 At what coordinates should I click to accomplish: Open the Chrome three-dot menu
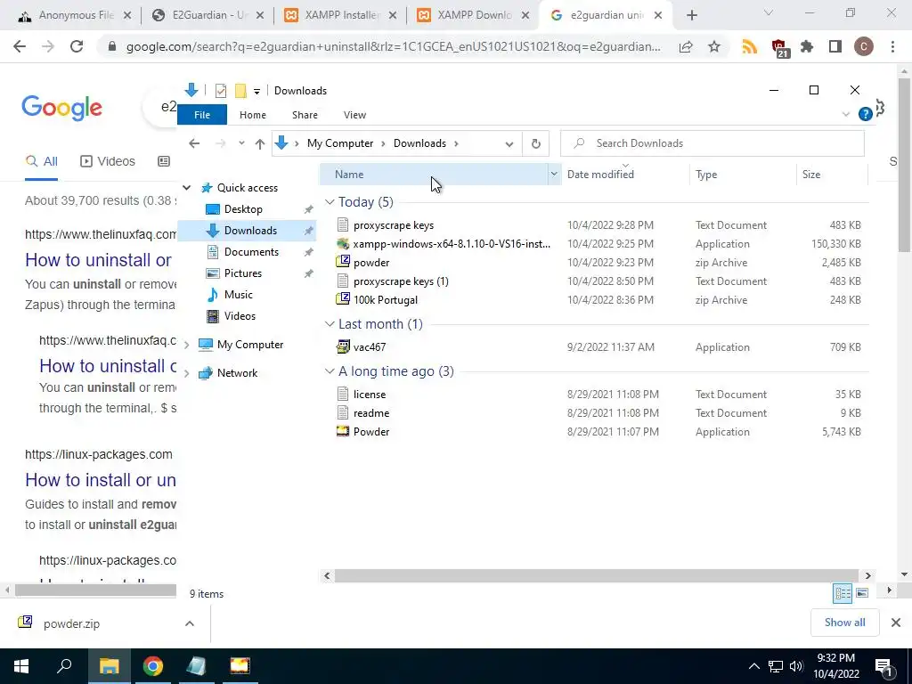tap(892, 46)
